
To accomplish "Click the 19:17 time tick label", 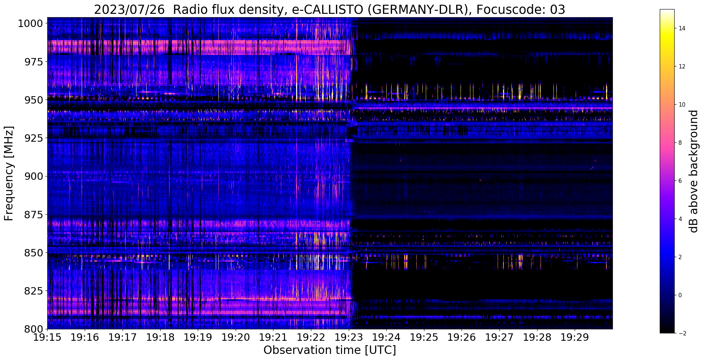I will coord(123,337).
